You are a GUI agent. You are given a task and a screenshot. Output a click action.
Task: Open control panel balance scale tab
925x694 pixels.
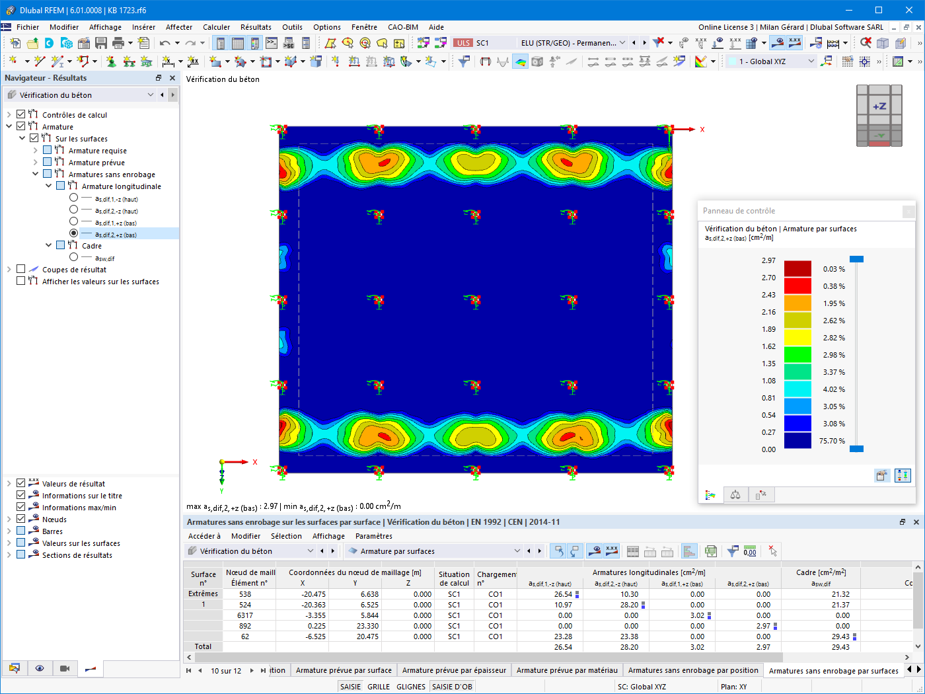pyautogui.click(x=735, y=495)
